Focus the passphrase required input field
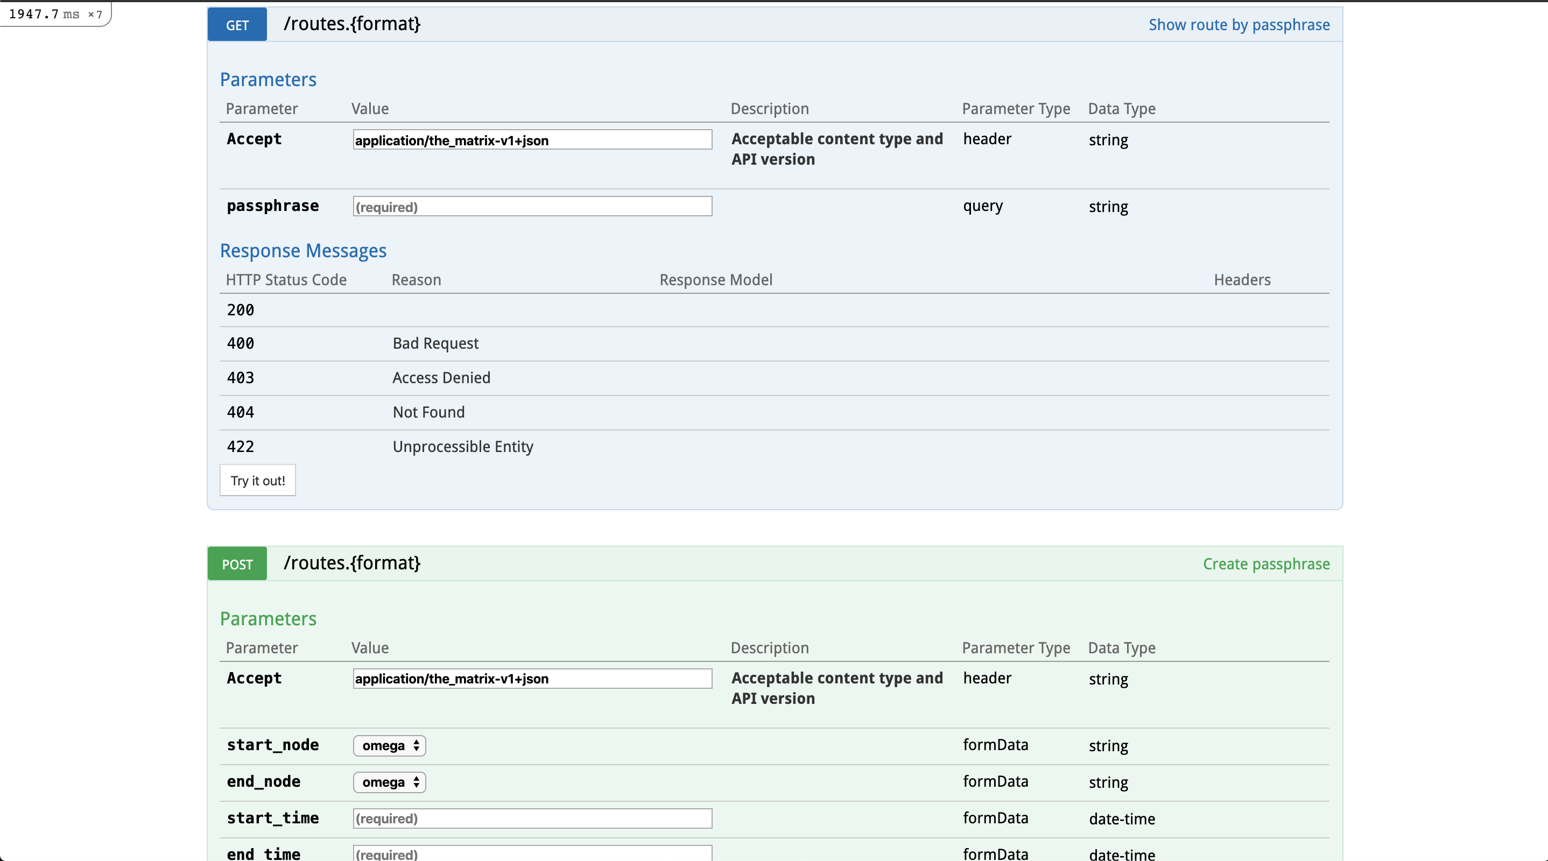The image size is (1548, 861). 532,207
